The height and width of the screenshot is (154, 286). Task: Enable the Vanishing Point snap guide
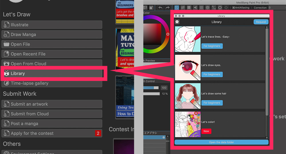click(195, 7)
